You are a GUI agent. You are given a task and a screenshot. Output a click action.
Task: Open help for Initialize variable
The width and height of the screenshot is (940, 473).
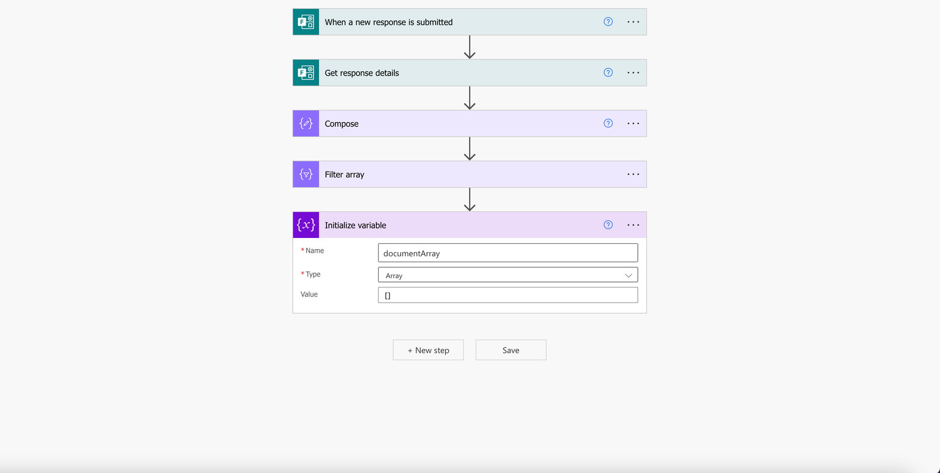coord(608,225)
